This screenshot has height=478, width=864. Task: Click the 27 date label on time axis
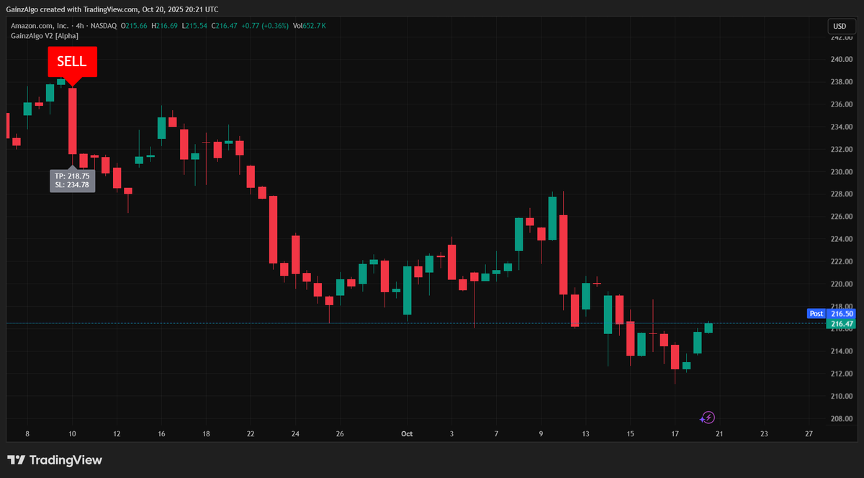tap(809, 434)
